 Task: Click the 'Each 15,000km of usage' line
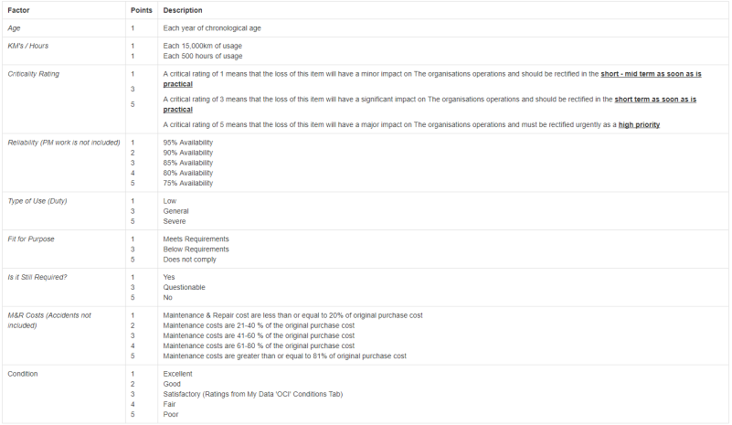[203, 46]
